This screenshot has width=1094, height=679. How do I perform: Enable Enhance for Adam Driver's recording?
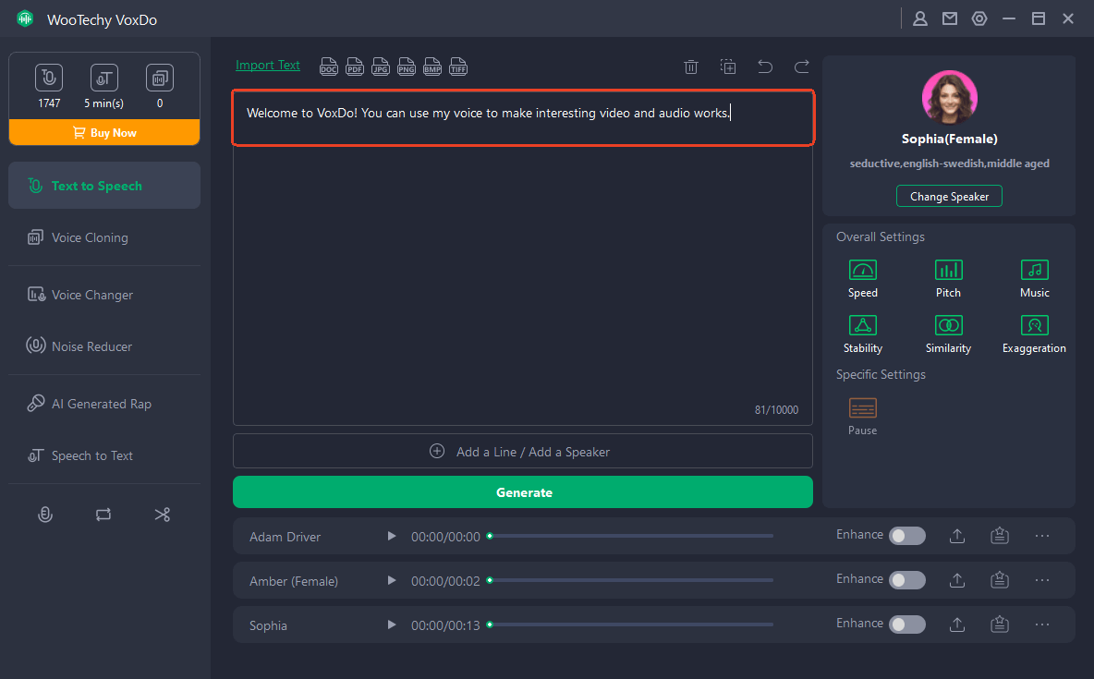tap(906, 535)
